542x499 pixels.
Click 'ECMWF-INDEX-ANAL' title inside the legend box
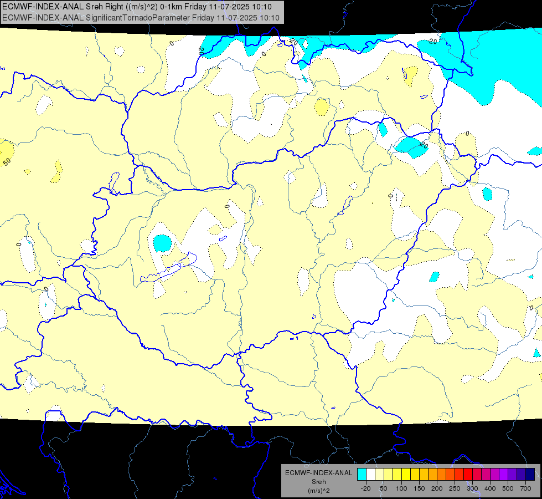pos(319,473)
